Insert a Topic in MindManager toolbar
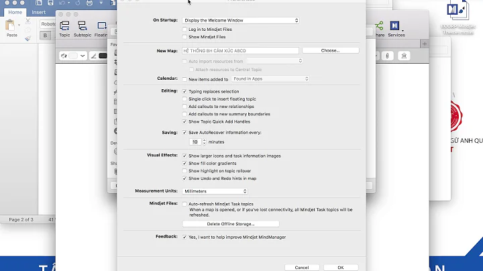This screenshot has width=483, height=271. (x=64, y=29)
